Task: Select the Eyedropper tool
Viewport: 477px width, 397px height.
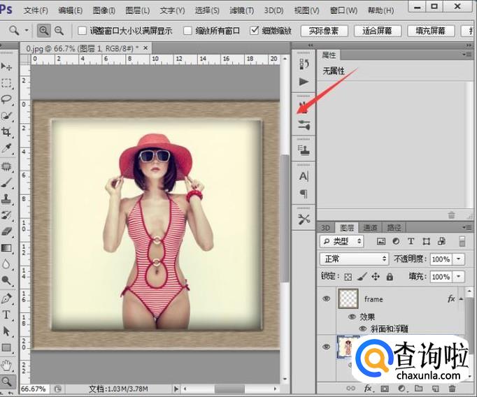Action: [7, 148]
